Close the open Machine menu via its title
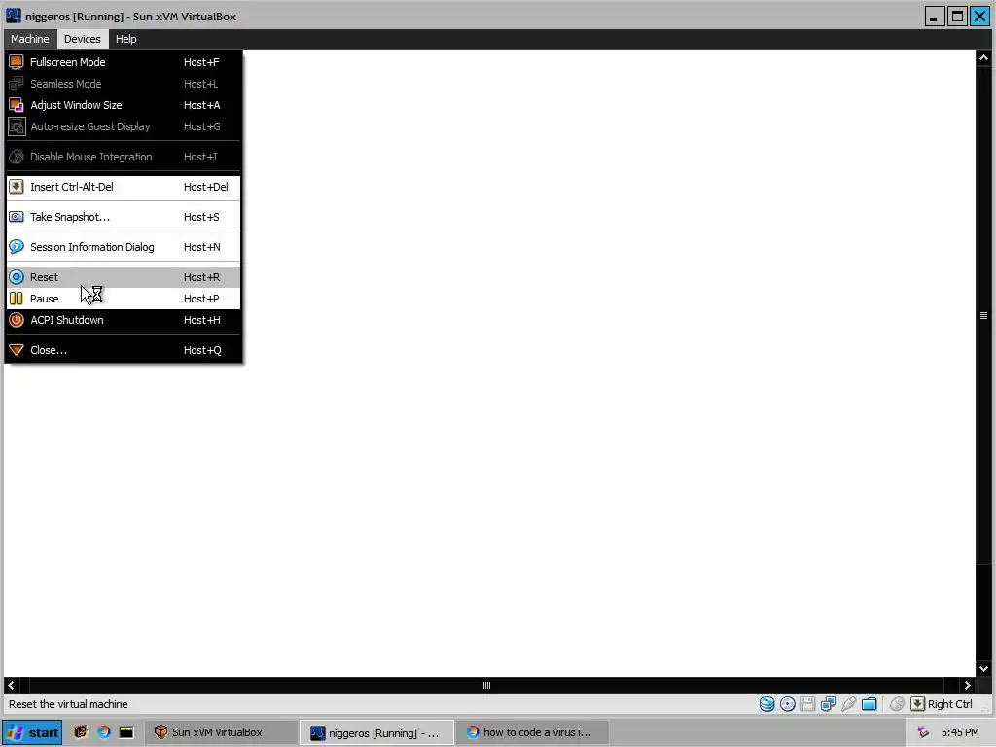The width and height of the screenshot is (996, 747). point(30,39)
